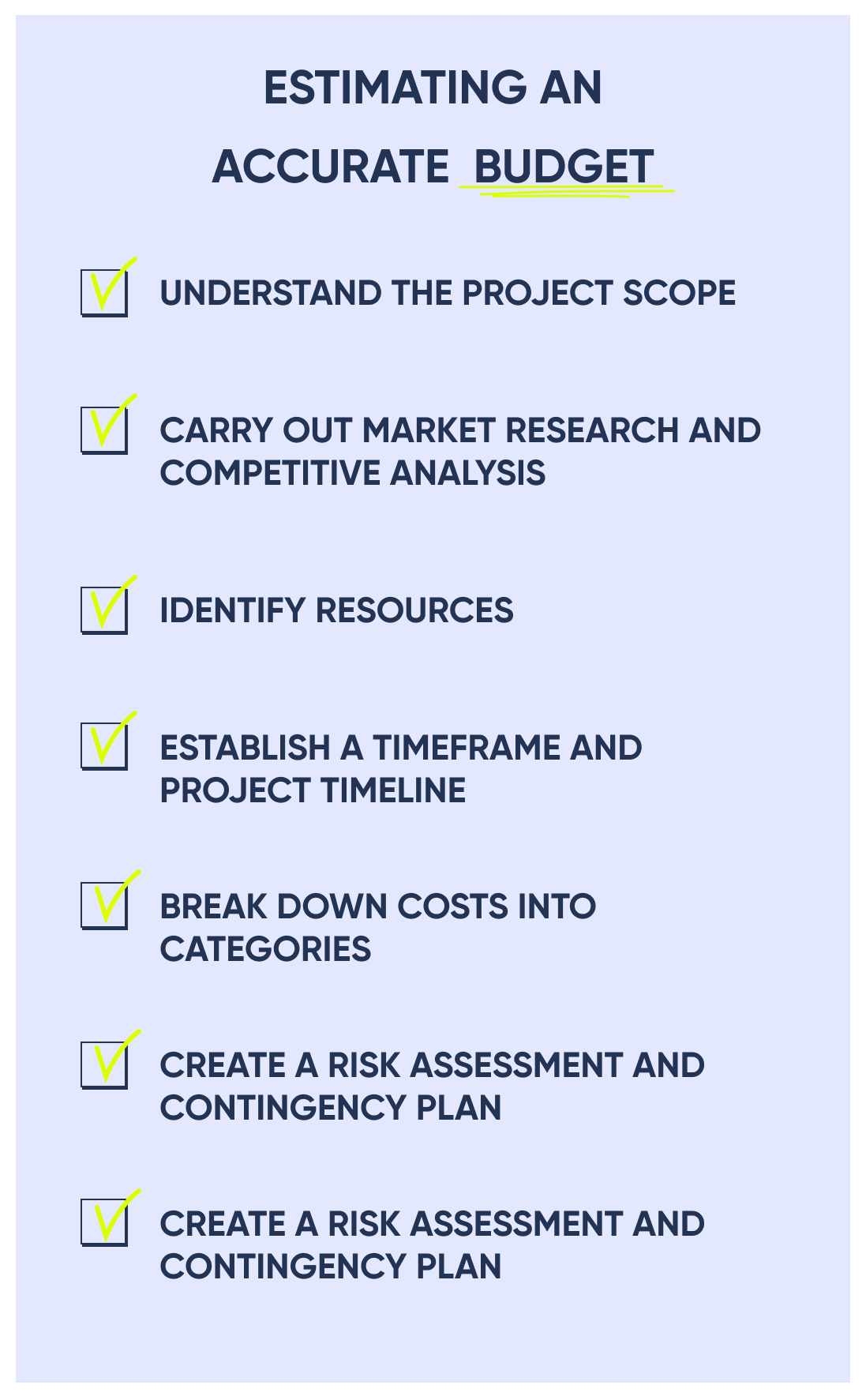Click the "COMPETITIVE ANALYSIS" text line
Viewport: 866px width, 1400px height.
point(352,473)
